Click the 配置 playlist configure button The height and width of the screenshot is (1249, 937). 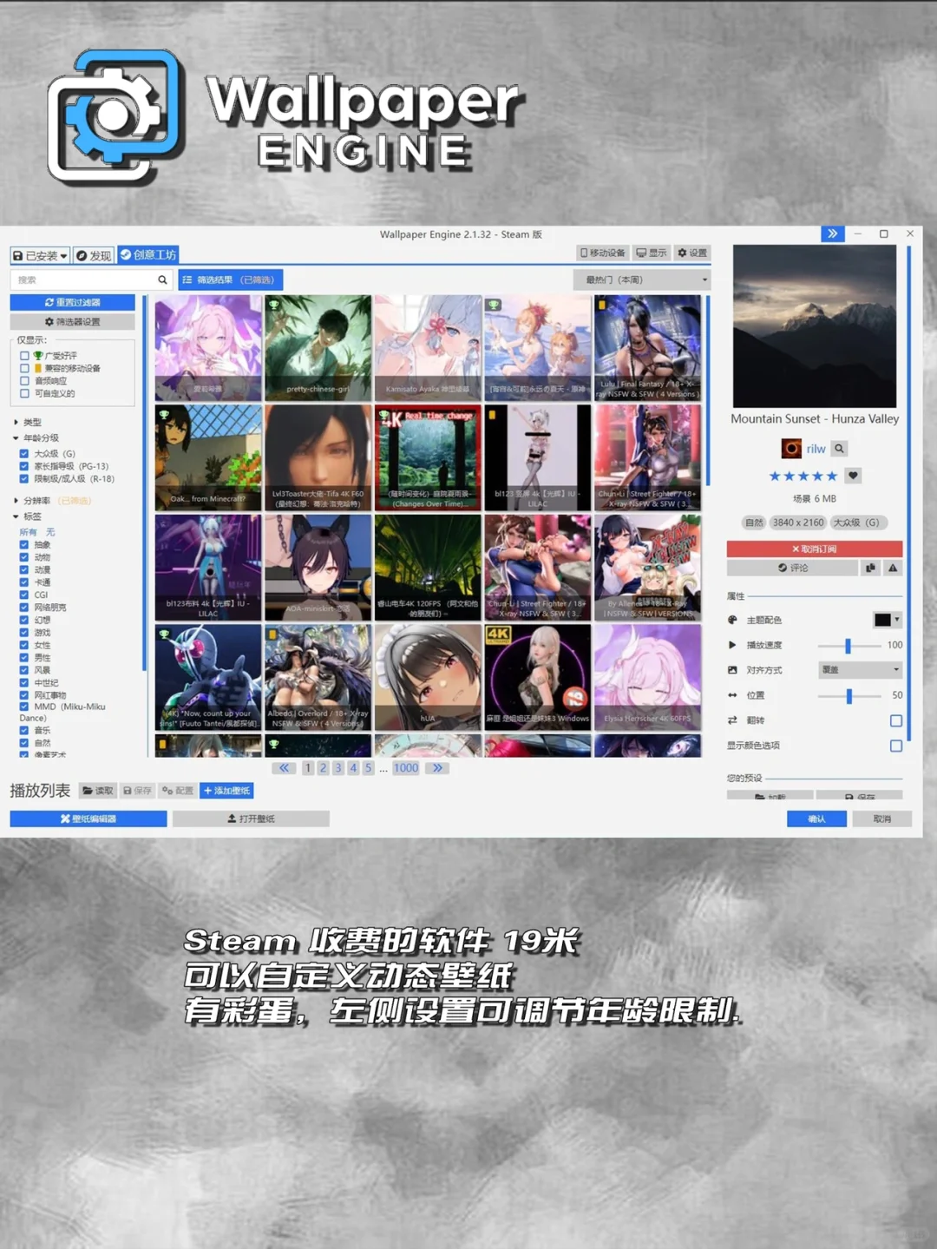pyautogui.click(x=178, y=791)
